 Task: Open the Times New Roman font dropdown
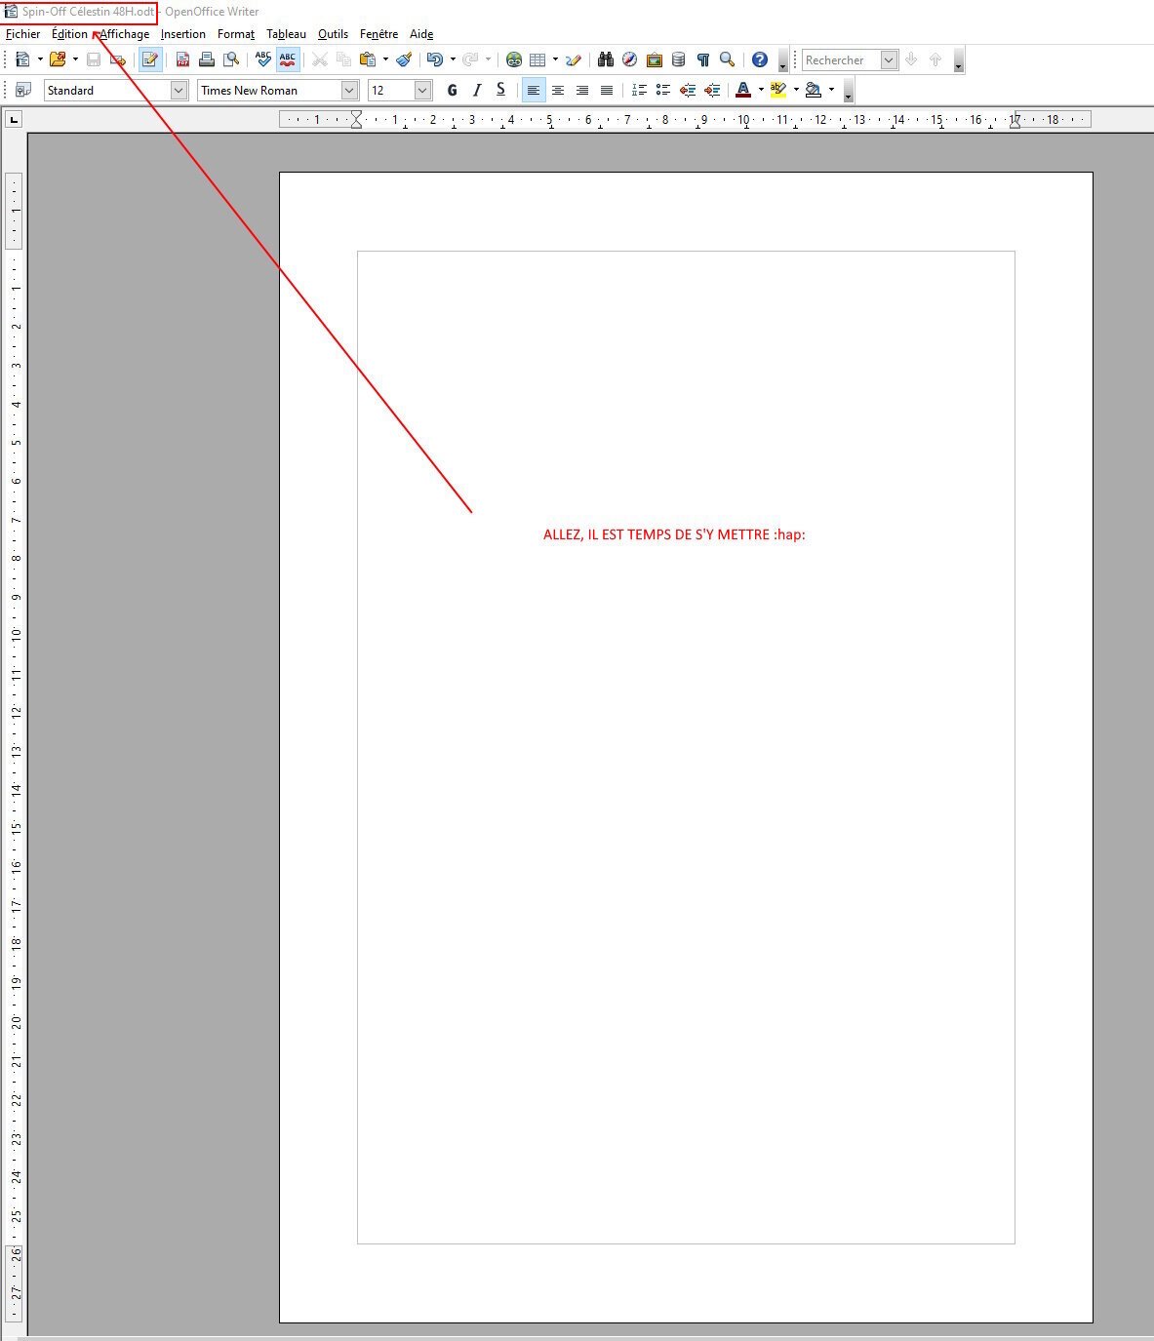(x=349, y=90)
